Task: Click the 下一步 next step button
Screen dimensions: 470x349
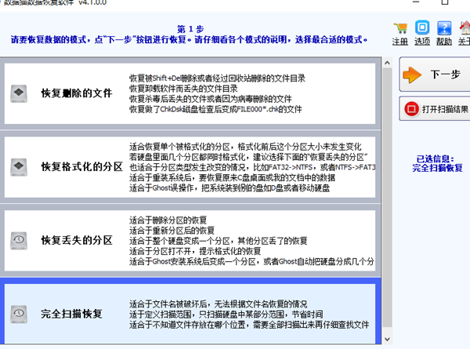Action: 435,75
